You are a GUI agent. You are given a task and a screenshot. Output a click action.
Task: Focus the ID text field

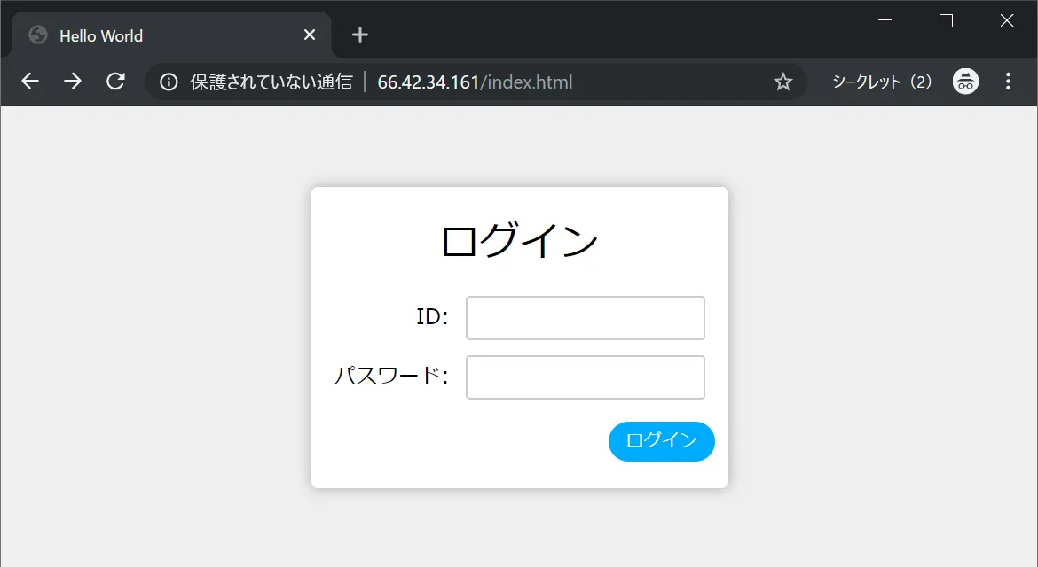pos(585,317)
